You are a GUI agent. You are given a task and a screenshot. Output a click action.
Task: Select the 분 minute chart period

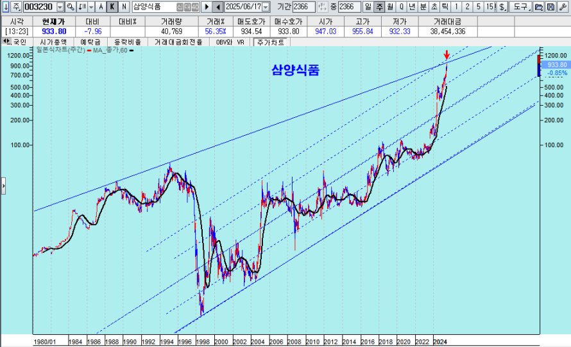pyautogui.click(x=423, y=6)
